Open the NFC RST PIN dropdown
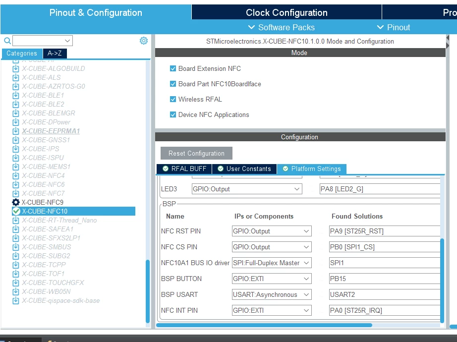Viewport: 457px width, 342px height. (272, 231)
